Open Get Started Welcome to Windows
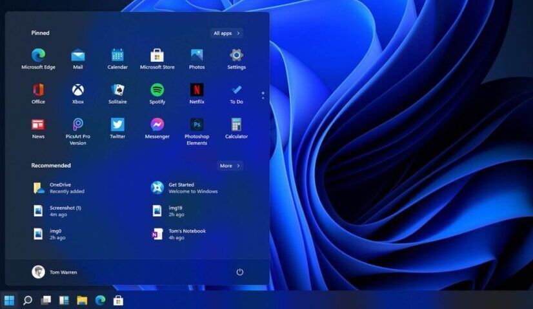The image size is (533, 309). point(185,188)
